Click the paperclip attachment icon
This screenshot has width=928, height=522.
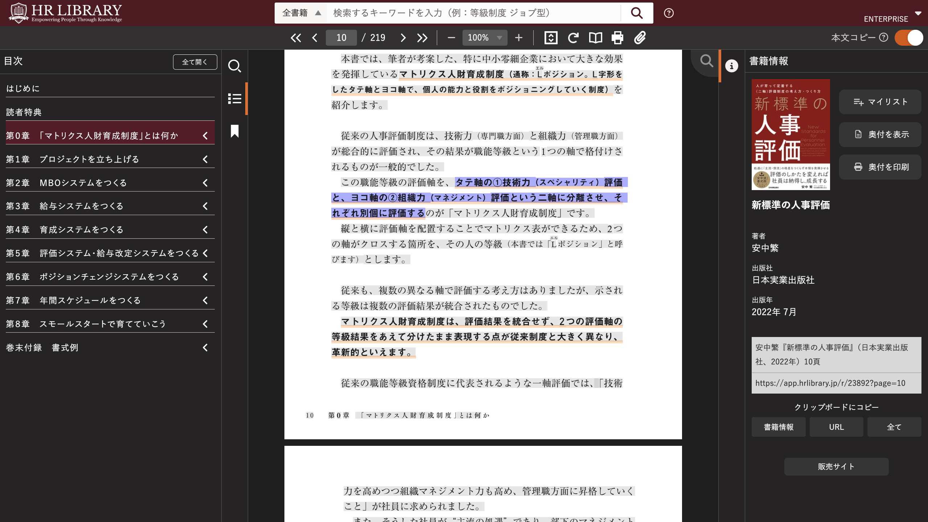click(x=640, y=38)
